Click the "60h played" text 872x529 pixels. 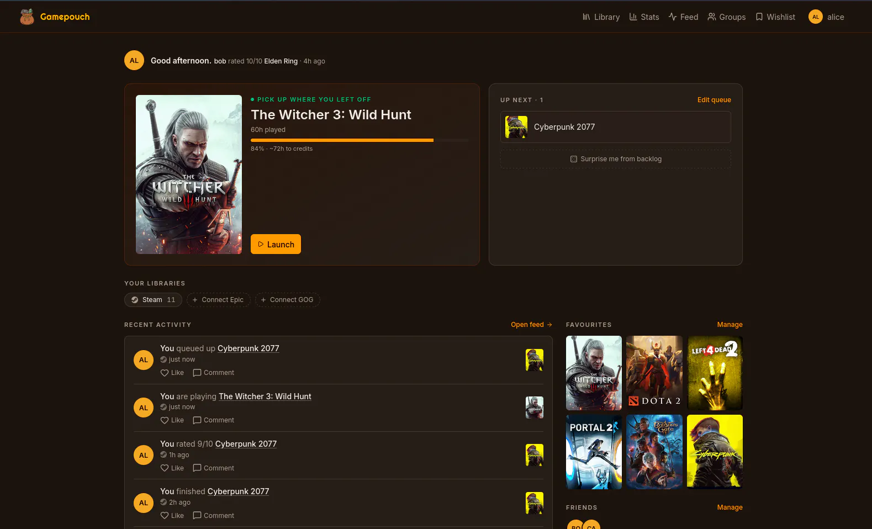(268, 130)
